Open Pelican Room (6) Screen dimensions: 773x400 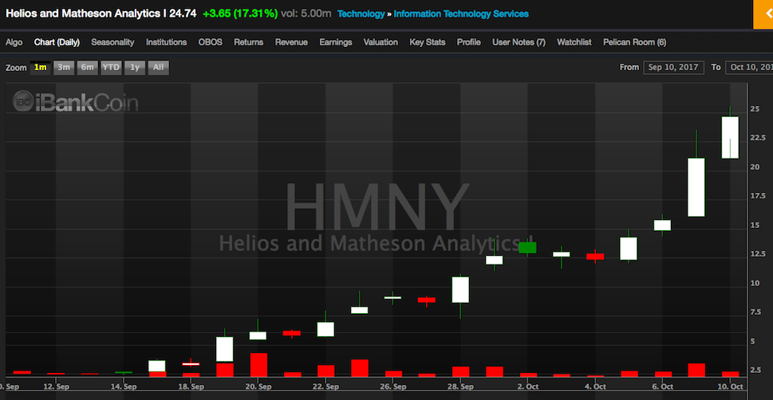pyautogui.click(x=634, y=42)
